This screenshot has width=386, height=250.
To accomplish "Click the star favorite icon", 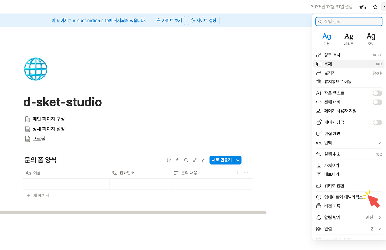I will coord(375,7).
